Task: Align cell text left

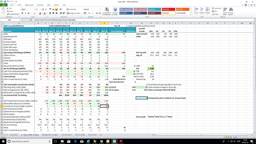Action: pos(50,13)
